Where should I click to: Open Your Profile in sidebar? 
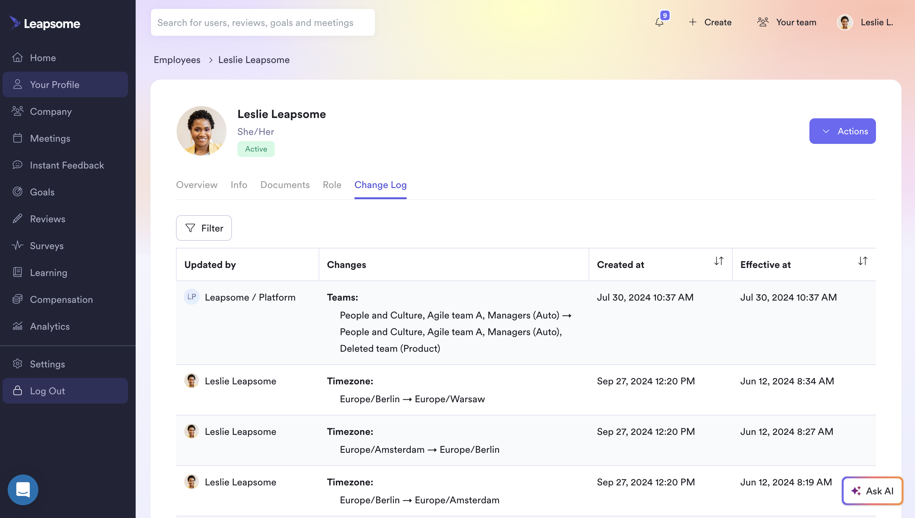[x=65, y=84]
